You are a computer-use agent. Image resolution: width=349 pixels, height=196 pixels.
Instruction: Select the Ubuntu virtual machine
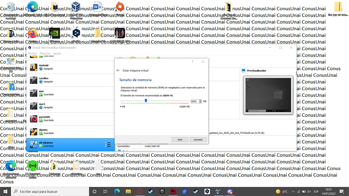(x=71, y=132)
